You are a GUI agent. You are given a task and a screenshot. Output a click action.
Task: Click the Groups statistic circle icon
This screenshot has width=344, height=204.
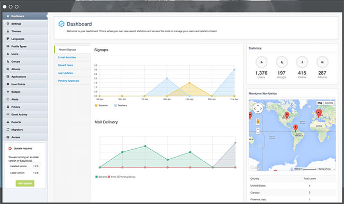click(x=282, y=62)
